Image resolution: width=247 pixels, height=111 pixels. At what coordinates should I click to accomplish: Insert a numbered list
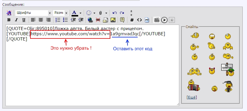coord(58,20)
